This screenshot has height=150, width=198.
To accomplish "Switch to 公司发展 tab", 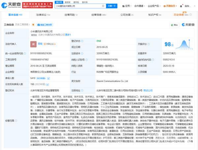I will point(127,15).
